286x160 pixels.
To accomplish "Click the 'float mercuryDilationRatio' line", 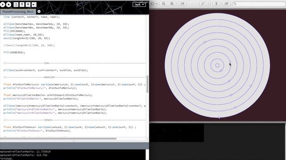I will [x=48, y=95].
